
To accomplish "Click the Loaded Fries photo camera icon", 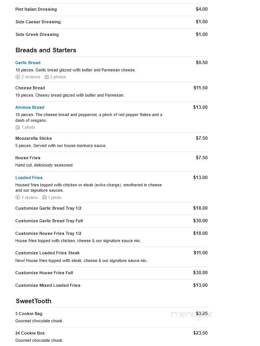I will tap(44, 197).
